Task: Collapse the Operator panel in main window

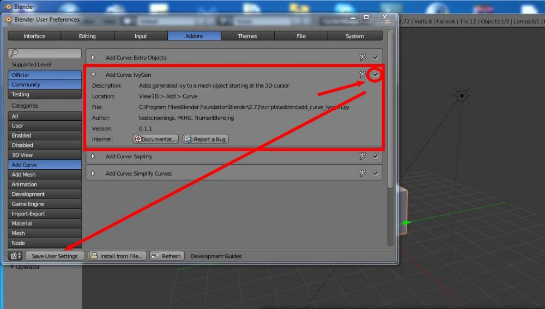Action: click(12, 267)
